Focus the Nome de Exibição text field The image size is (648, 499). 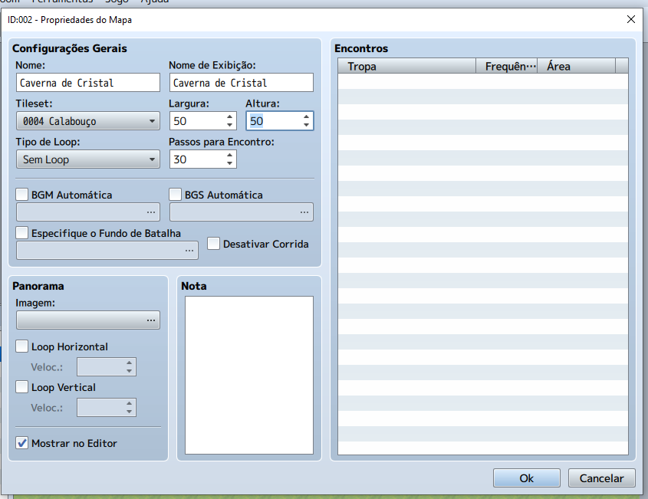point(241,83)
